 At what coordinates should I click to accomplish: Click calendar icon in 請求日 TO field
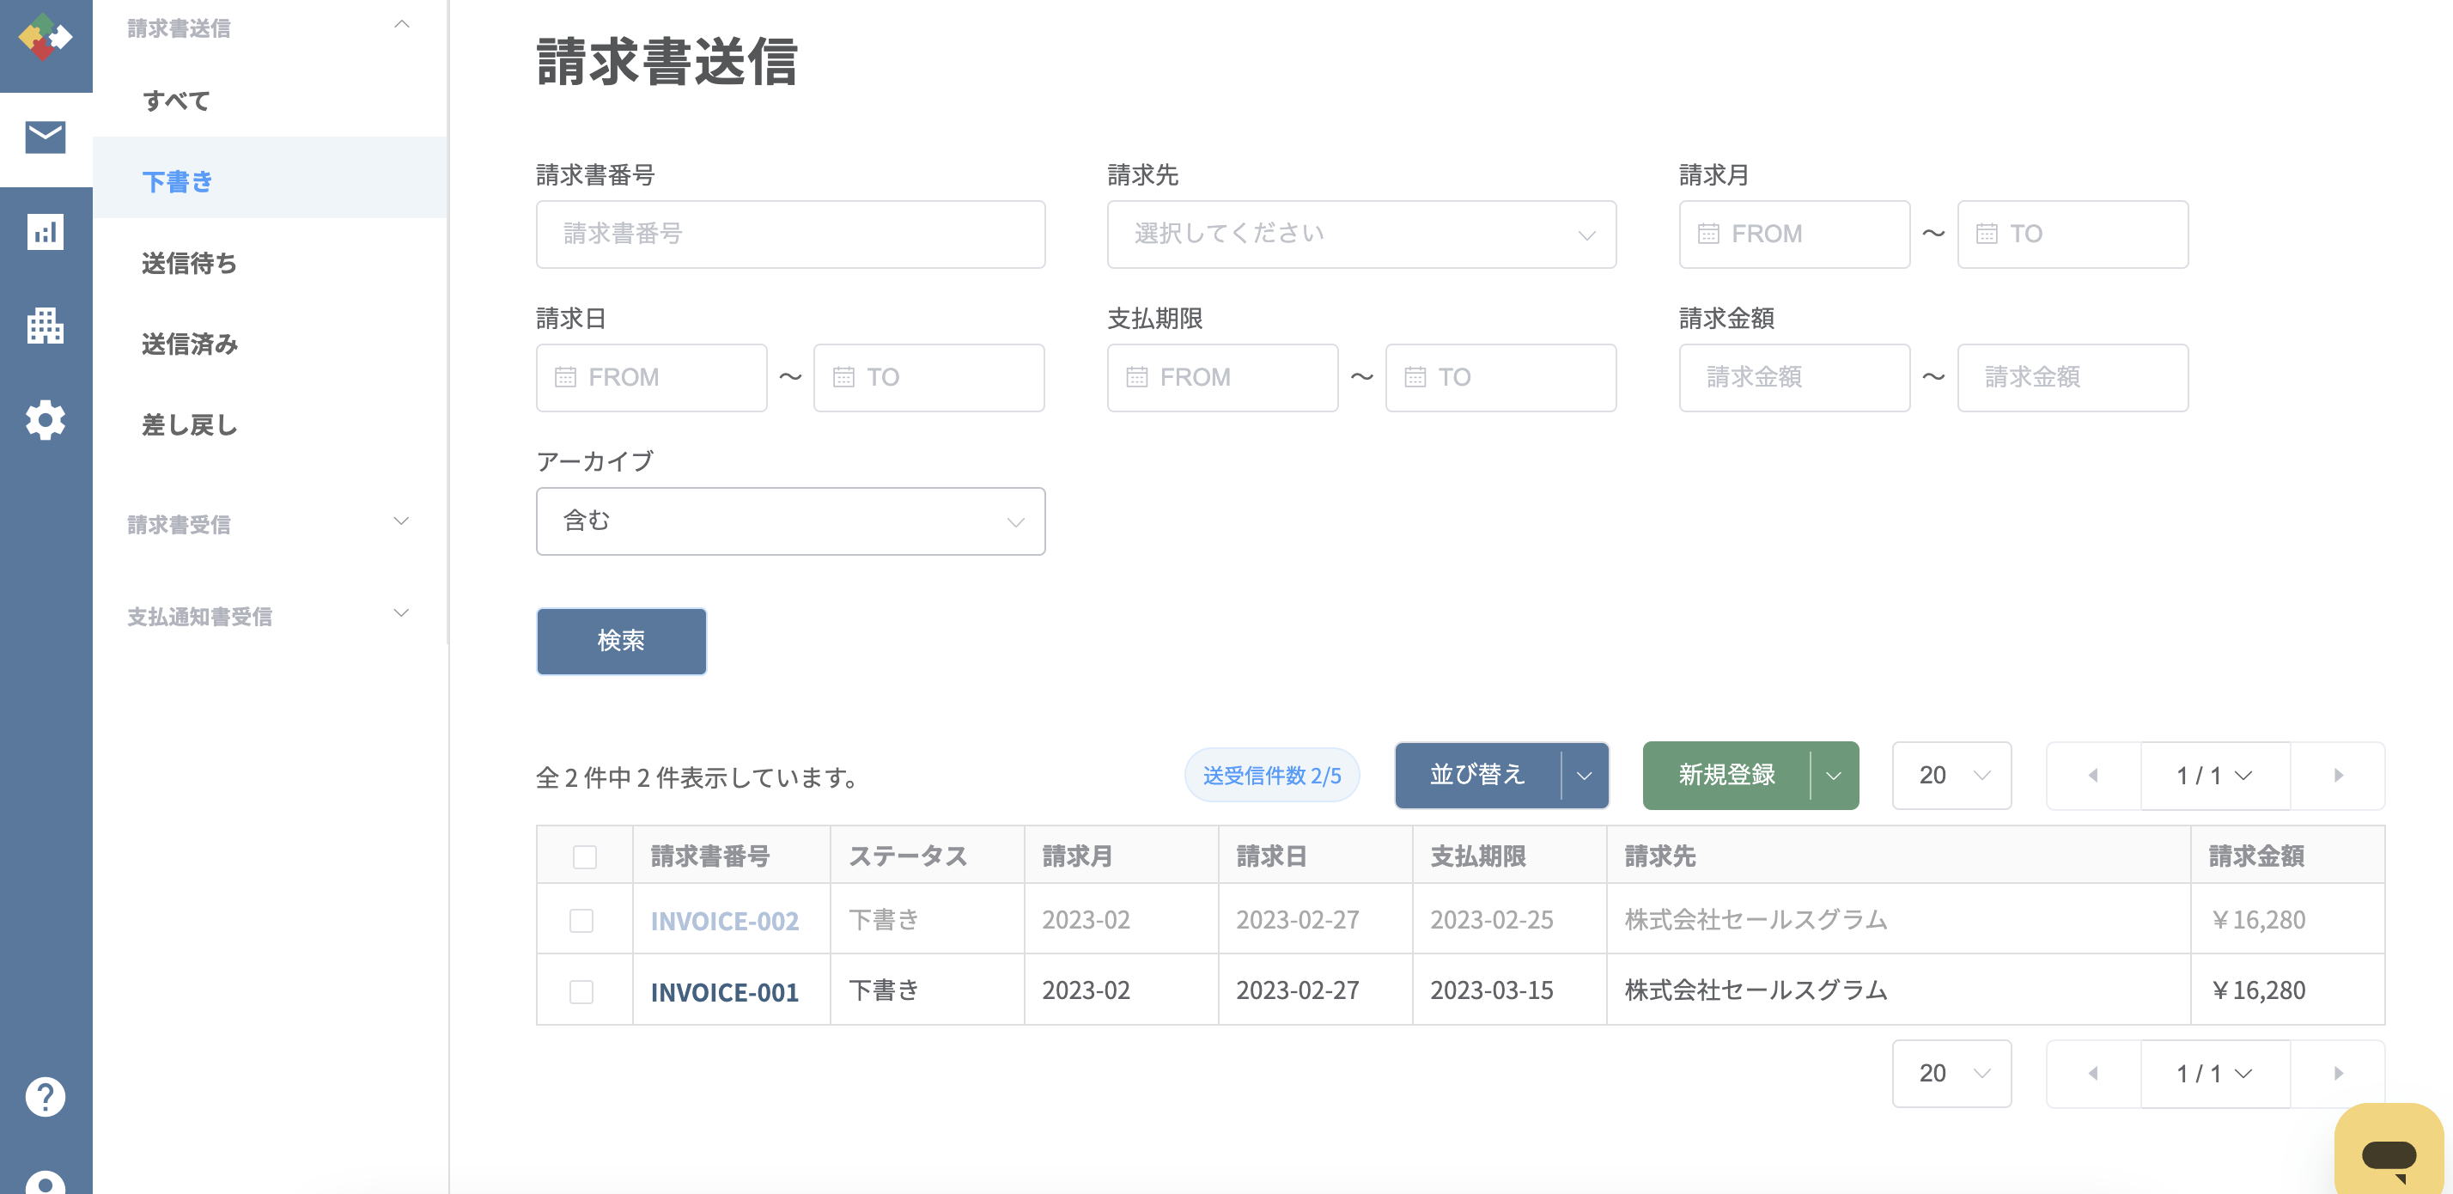tap(843, 377)
